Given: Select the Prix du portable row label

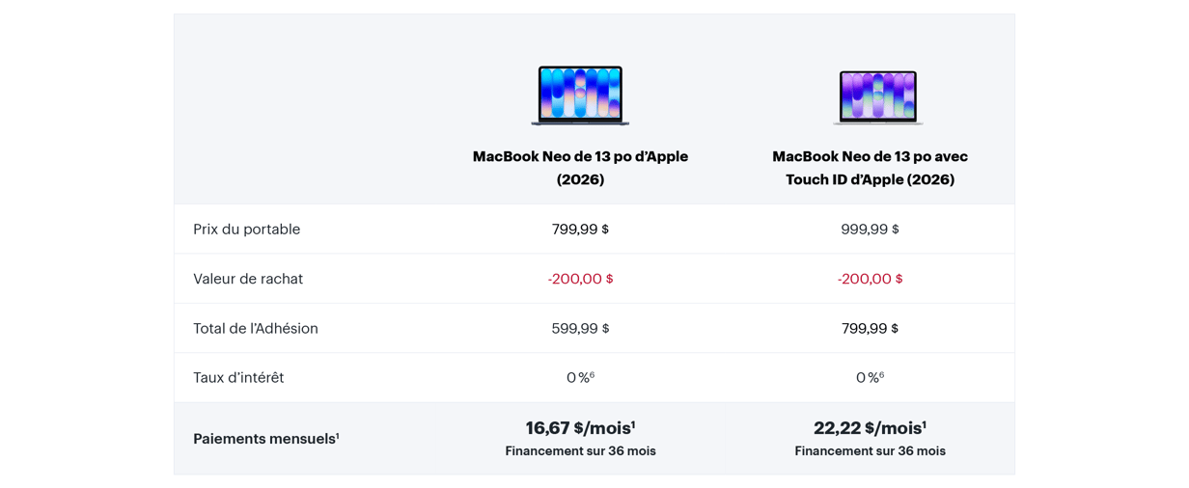Looking at the screenshot, I should [x=246, y=230].
